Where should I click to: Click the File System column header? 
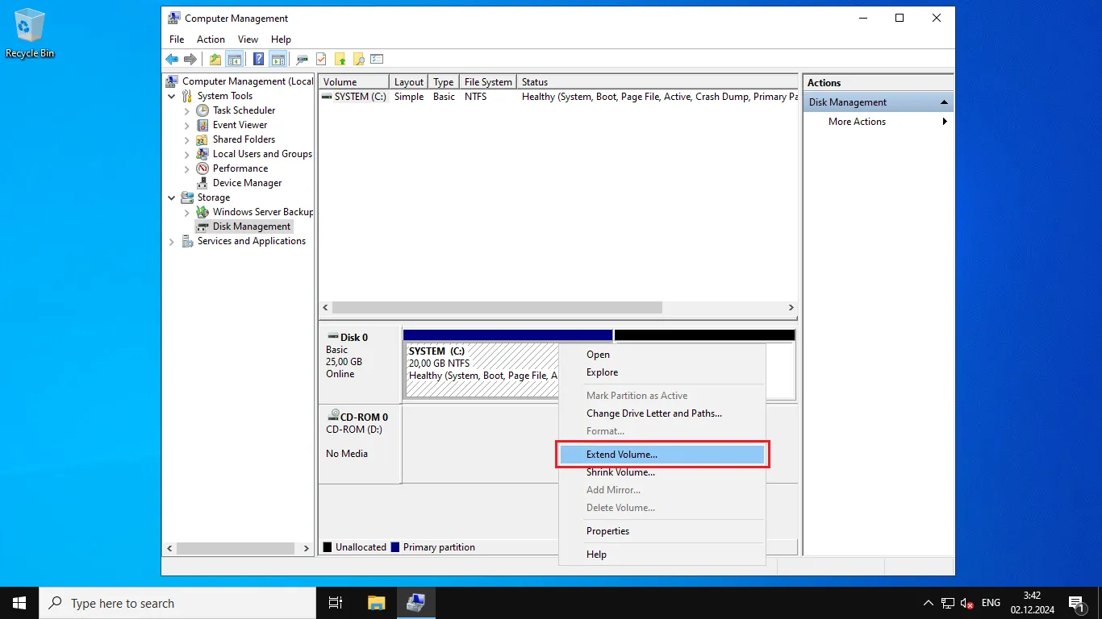pyautogui.click(x=487, y=82)
